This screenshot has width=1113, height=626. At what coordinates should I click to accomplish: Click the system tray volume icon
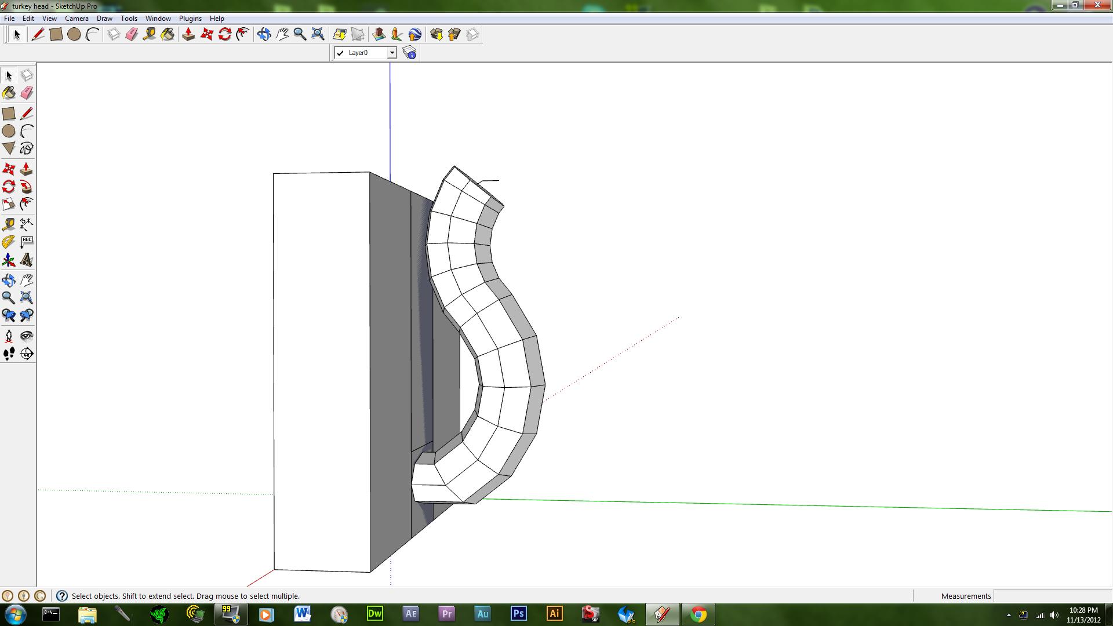tap(1054, 615)
